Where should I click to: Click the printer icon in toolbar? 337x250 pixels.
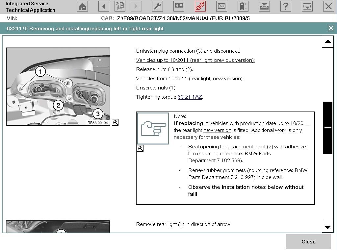[264, 6]
